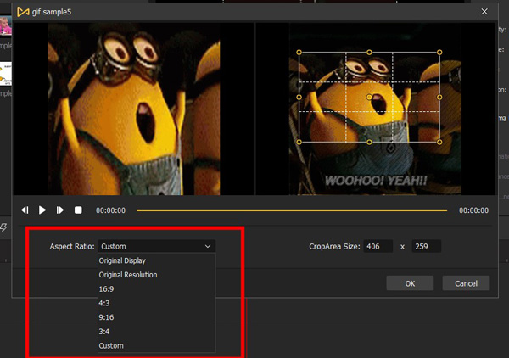The image size is (509, 358).
Task: Click the app logo in the dialog title
Action: [x=23, y=12]
